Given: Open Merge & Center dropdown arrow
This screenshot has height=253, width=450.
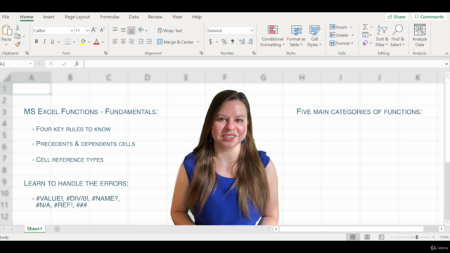Looking at the screenshot, I should [x=198, y=42].
